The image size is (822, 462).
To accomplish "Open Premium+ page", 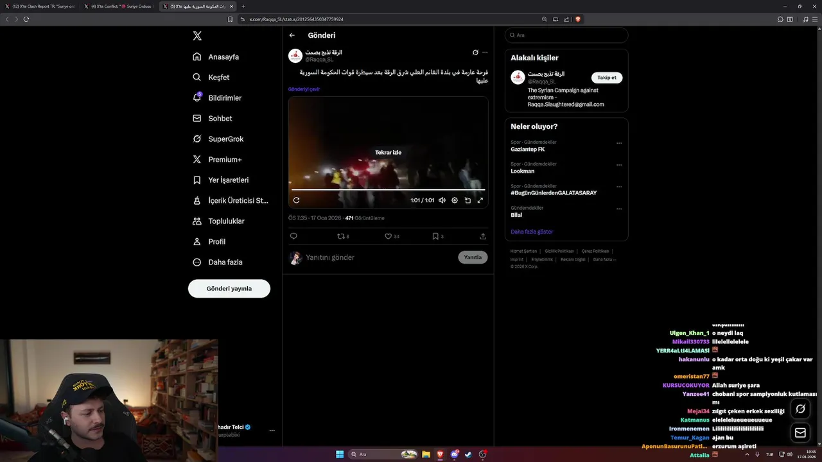I will point(217,159).
